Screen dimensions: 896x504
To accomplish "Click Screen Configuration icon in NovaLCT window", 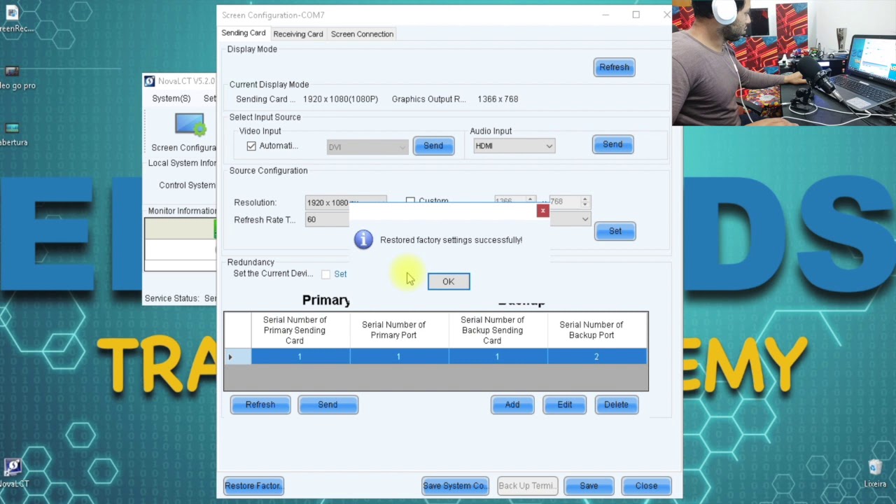I will (190, 125).
